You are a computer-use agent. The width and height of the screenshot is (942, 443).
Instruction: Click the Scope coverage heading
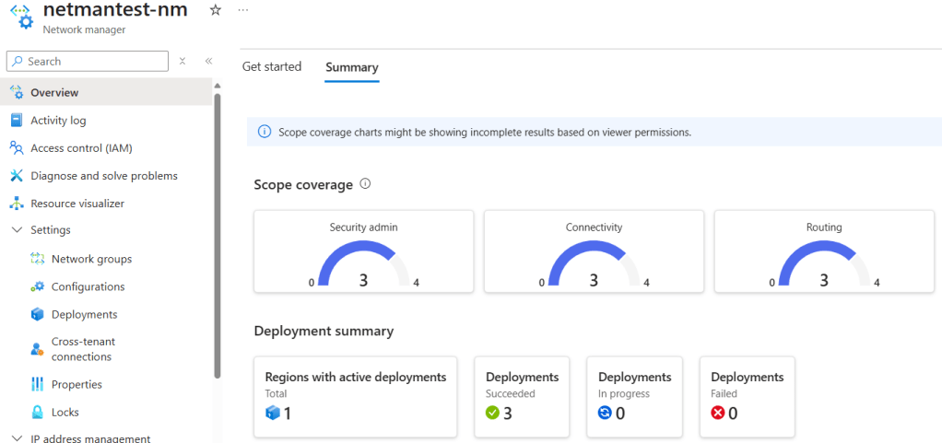(303, 185)
